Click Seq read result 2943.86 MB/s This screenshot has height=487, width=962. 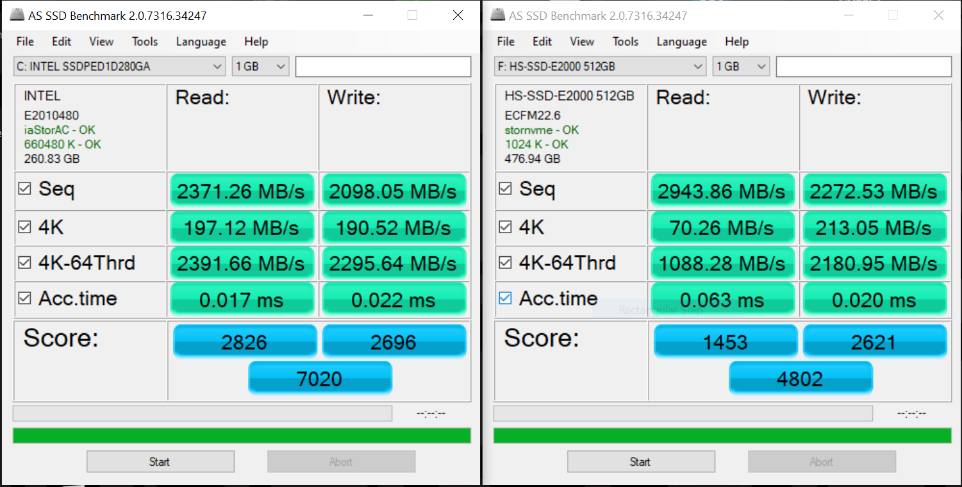[x=723, y=190]
